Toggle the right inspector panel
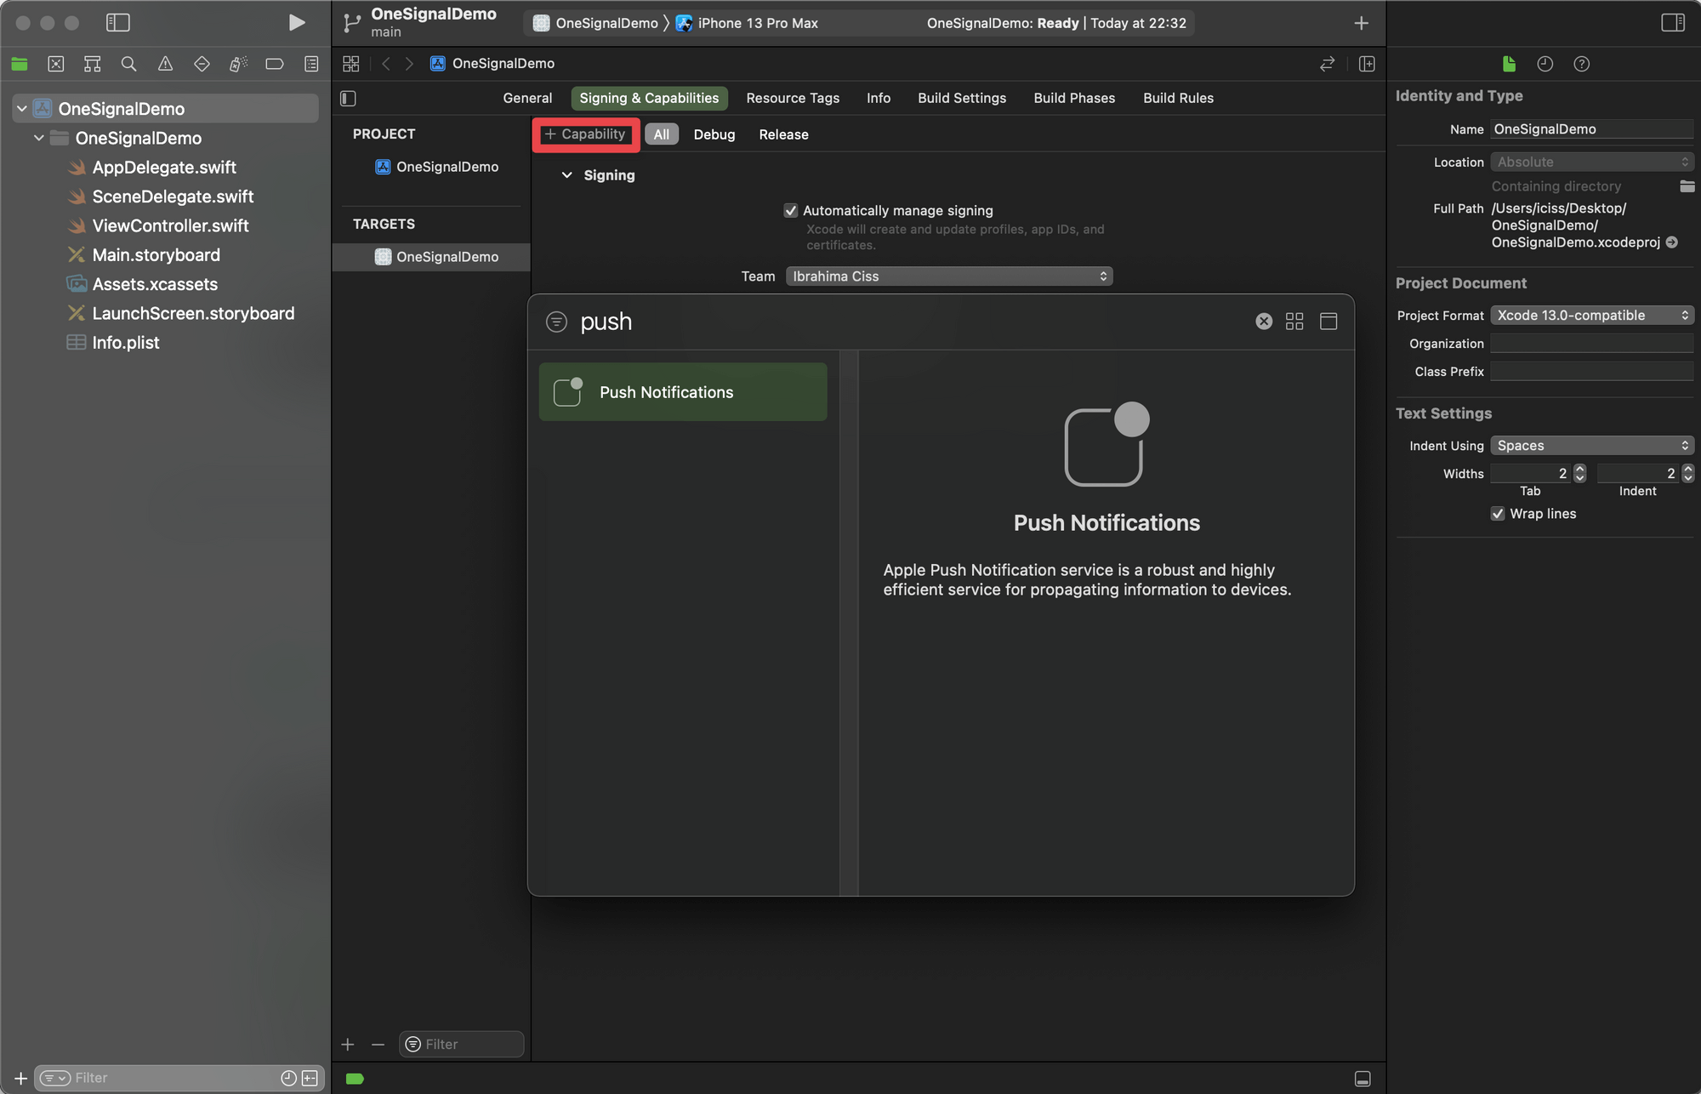 1672,23
